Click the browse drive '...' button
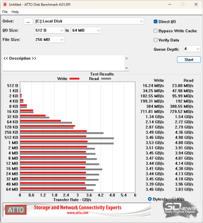 [x=28, y=21]
